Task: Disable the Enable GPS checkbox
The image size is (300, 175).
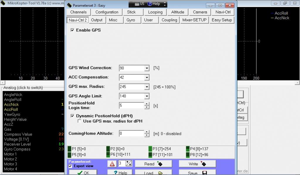Action: [72, 30]
